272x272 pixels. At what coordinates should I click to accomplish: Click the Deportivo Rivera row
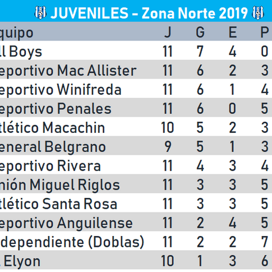click(136, 165)
